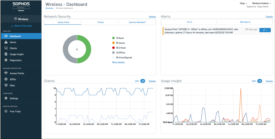Screen dimensions: 275x139
Task: Click the Sites globe icon
Action: [x=6, y=85]
